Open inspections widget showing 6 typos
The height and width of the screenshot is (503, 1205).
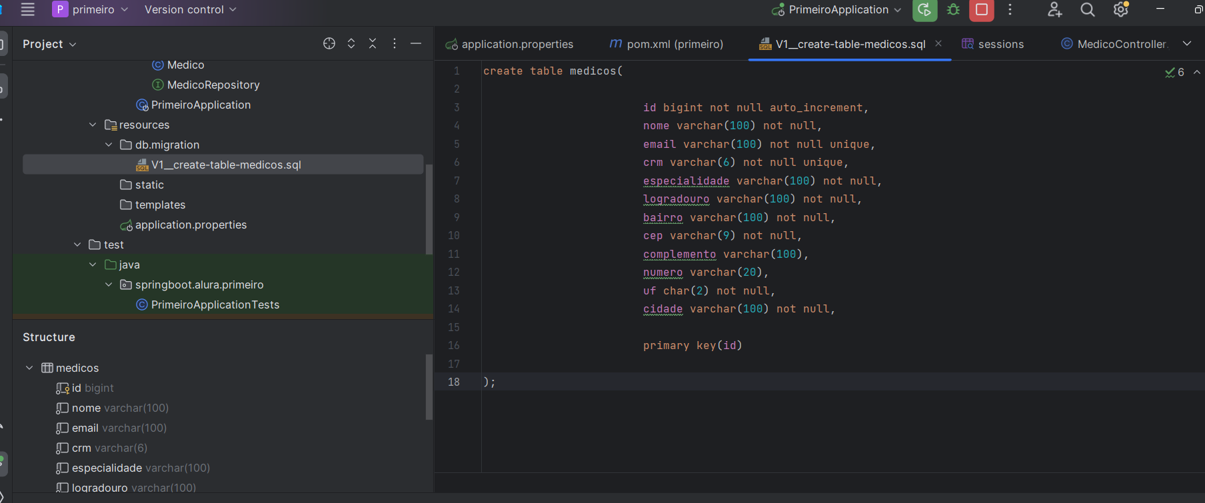click(x=1174, y=72)
